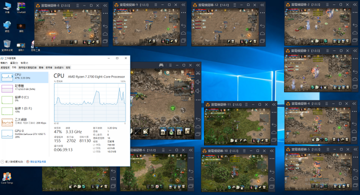Lower volume in center emulator sidebar
Viewport: 360px width, 195px height.
coord(197,91)
